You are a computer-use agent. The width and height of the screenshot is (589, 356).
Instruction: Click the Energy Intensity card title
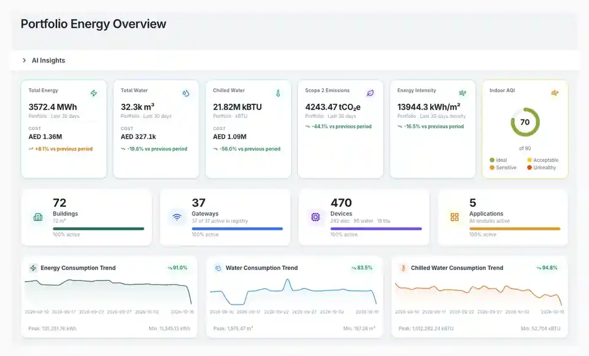pyautogui.click(x=417, y=91)
